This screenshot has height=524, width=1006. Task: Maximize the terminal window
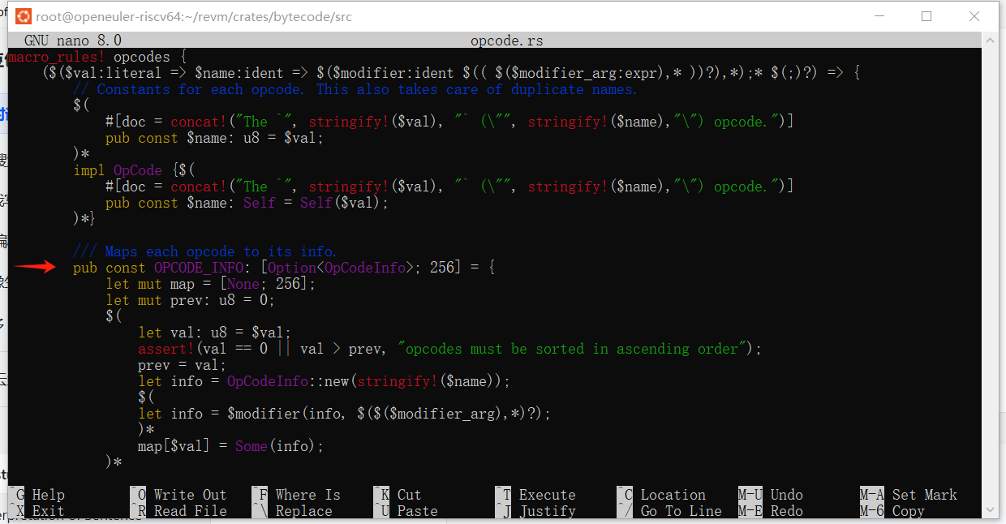pos(926,16)
